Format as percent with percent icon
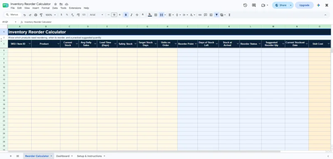 click(67, 15)
